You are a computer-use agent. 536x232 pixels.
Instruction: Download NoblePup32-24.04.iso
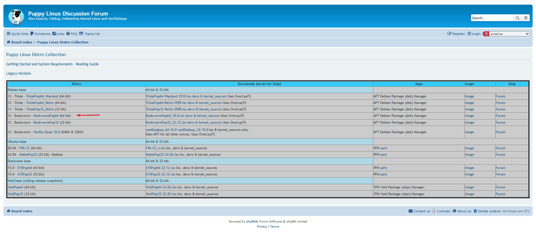pos(162,155)
